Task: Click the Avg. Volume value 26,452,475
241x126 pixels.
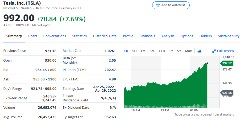Action: pyautogui.click(x=47, y=117)
